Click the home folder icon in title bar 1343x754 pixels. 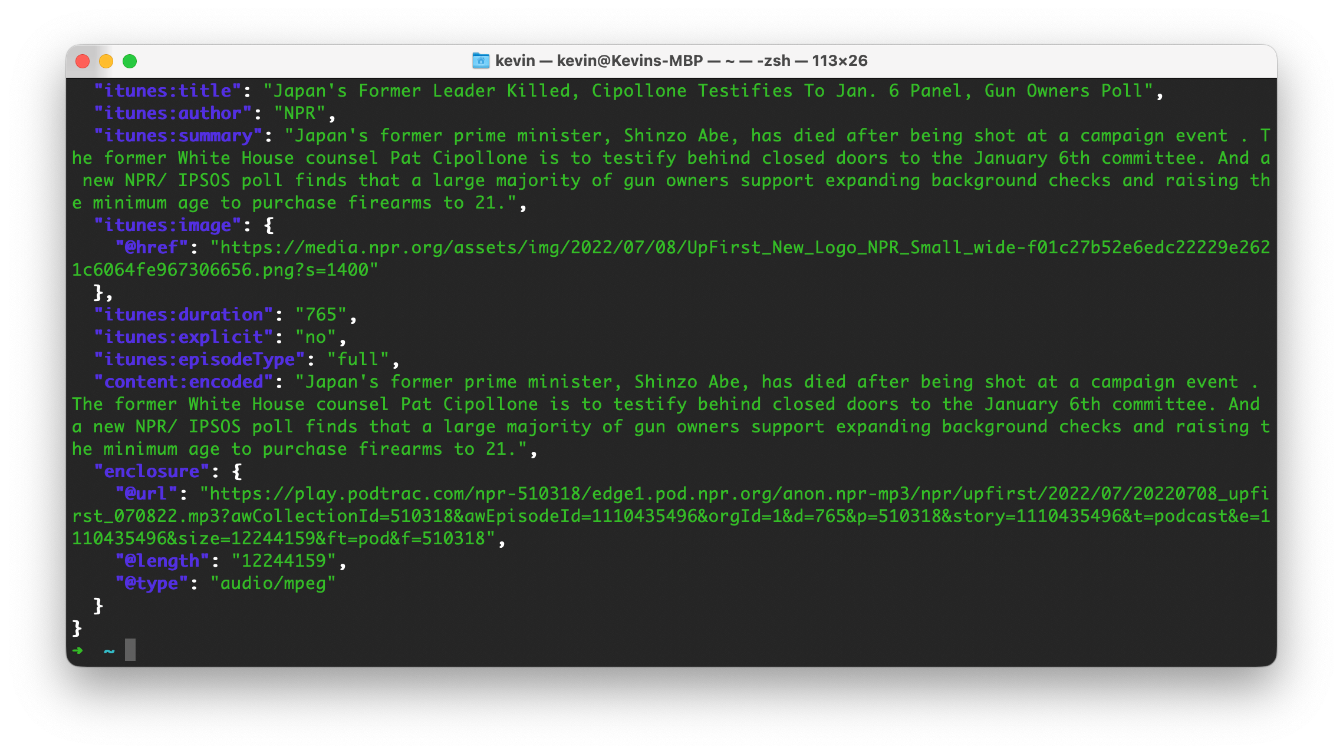point(480,61)
